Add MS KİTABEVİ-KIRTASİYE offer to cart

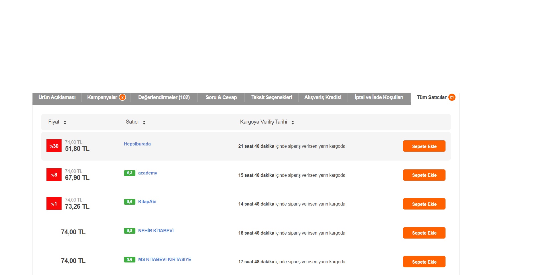click(424, 262)
